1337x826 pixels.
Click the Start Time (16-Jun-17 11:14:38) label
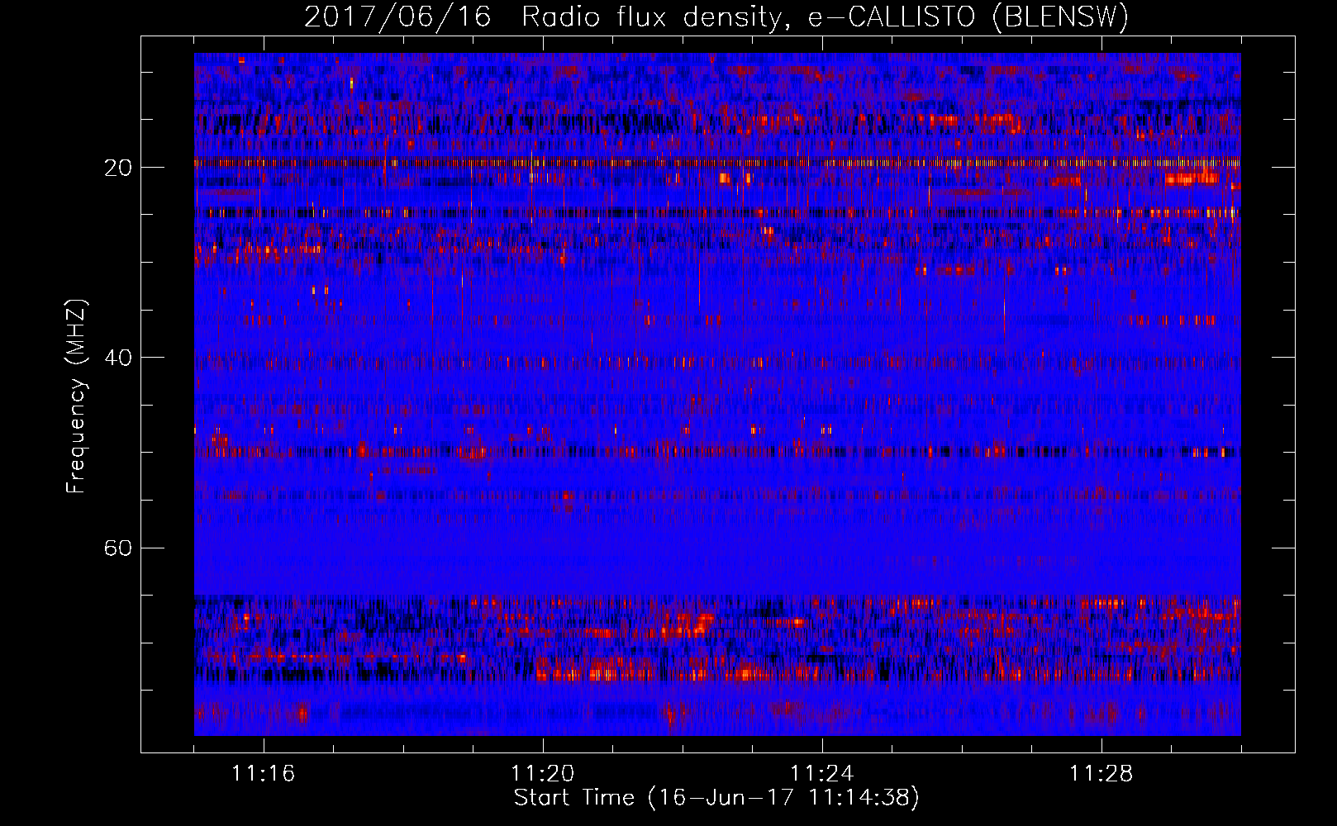tap(716, 798)
